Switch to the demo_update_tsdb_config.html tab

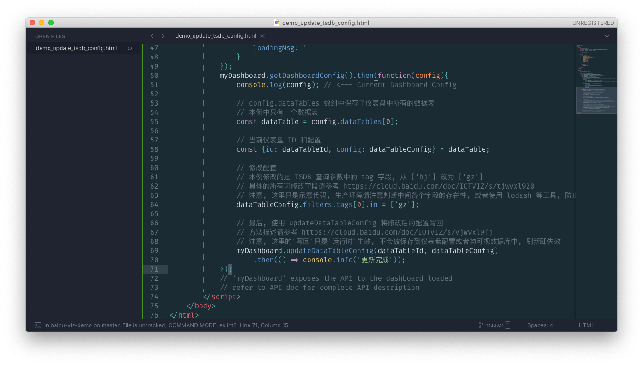pos(216,36)
